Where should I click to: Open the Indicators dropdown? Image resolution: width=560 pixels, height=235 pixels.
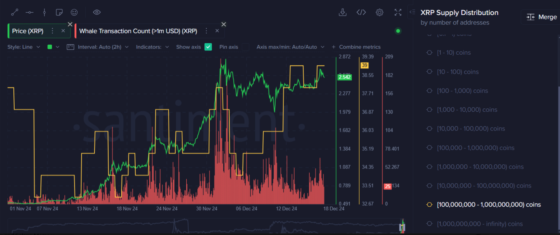click(x=152, y=47)
